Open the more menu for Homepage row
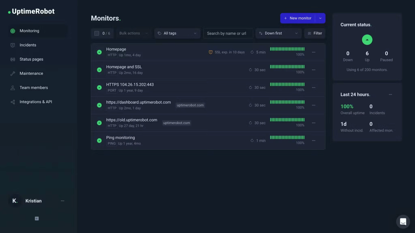This screenshot has height=233, width=415. click(314, 52)
